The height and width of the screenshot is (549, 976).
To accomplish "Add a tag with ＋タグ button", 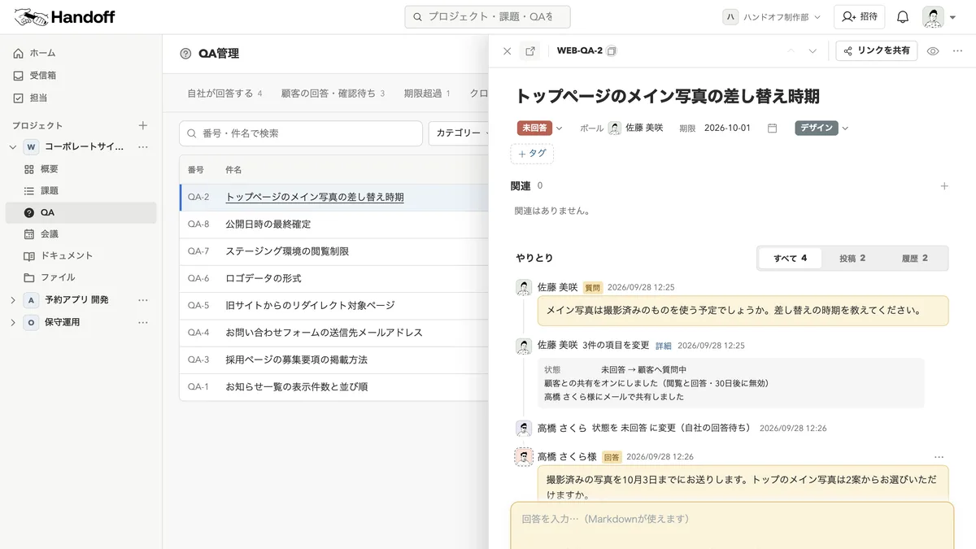I will click(x=532, y=154).
